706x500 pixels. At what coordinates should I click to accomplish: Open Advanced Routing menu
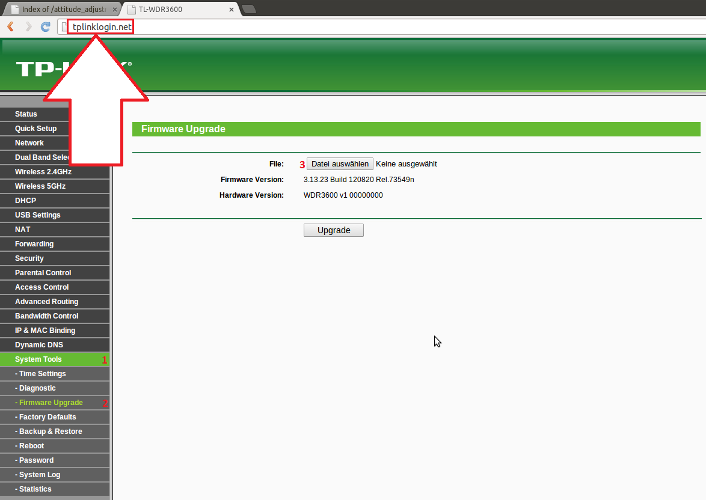[x=55, y=302]
